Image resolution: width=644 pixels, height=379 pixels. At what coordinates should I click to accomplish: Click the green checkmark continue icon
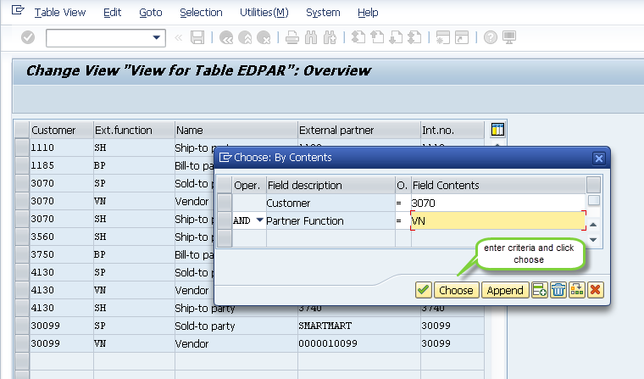click(x=423, y=290)
